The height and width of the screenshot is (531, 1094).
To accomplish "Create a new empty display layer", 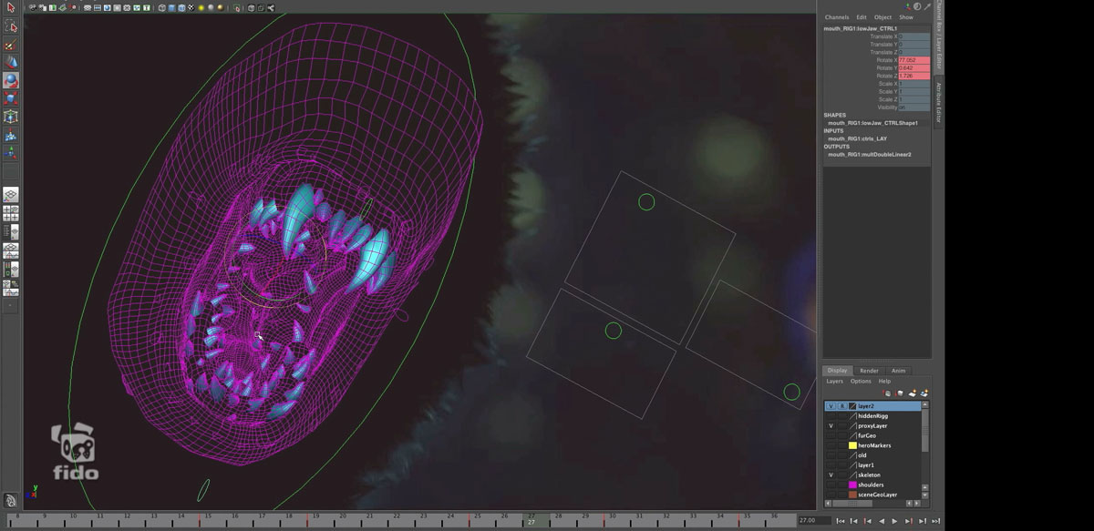I will click(913, 393).
